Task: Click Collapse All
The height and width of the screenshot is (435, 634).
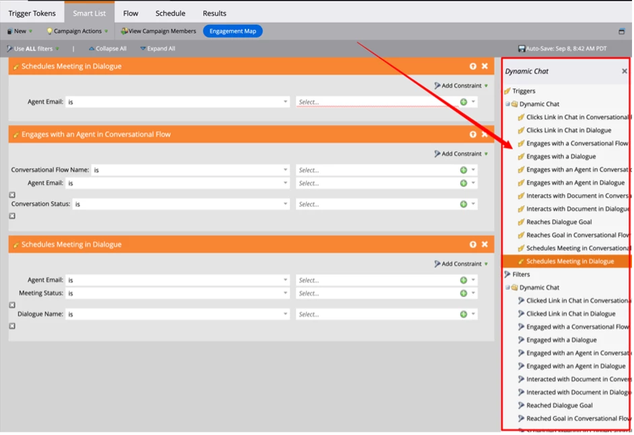Action: tap(108, 48)
